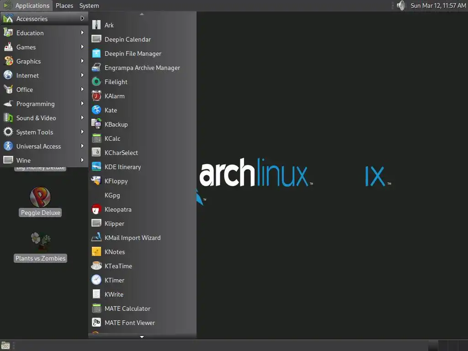The image size is (468, 351).
Task: Click the KAlarm alarm clock icon
Action: pyautogui.click(x=96, y=96)
